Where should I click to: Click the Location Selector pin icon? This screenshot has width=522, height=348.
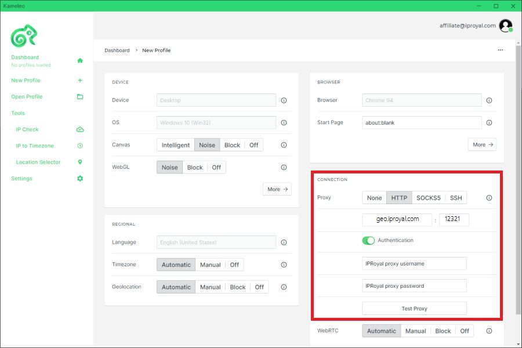tap(80, 162)
